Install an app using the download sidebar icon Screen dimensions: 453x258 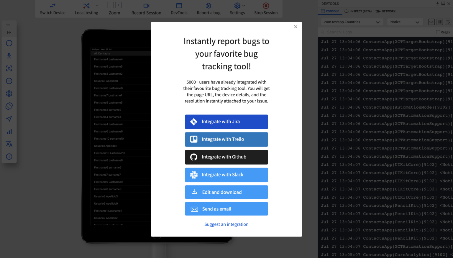9,55
